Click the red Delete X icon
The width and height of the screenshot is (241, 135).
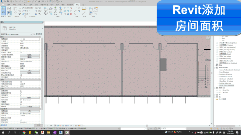pyautogui.click(x=71, y=14)
